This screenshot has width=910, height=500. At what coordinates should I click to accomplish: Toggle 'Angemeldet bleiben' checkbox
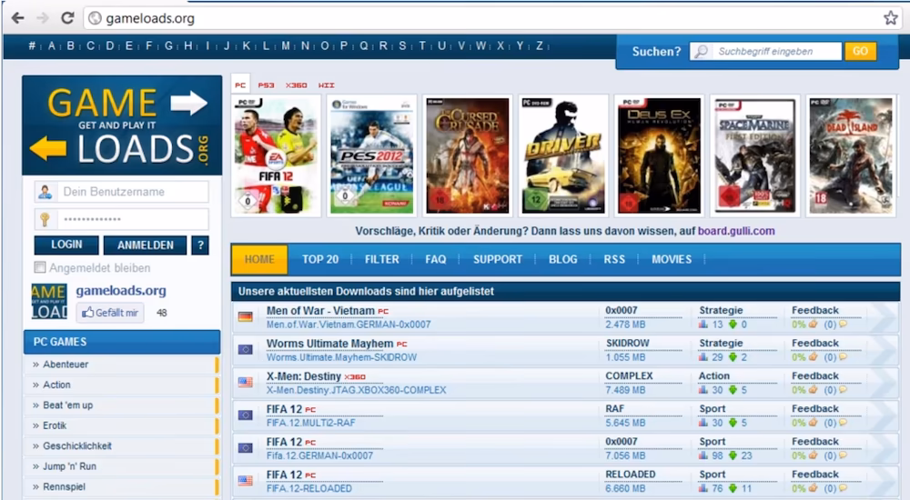click(x=39, y=268)
